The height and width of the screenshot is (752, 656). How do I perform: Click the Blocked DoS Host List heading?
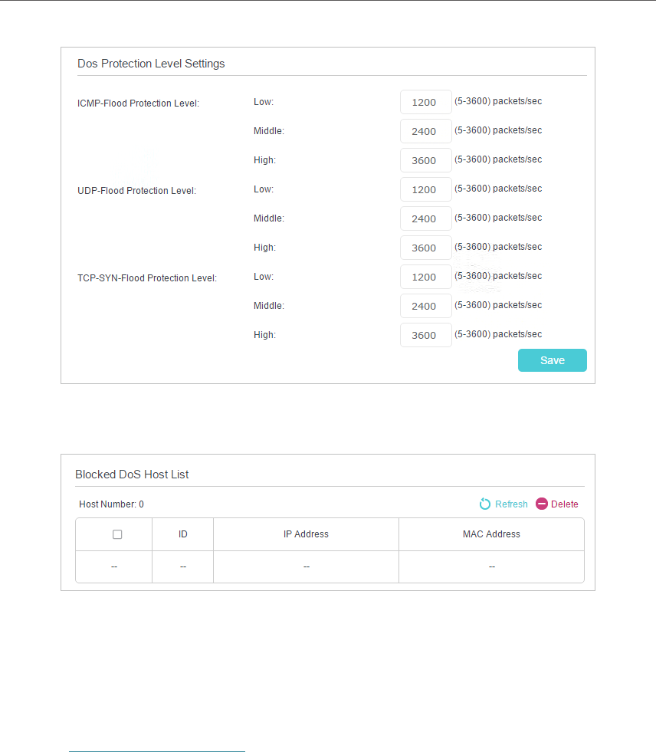tap(132, 475)
